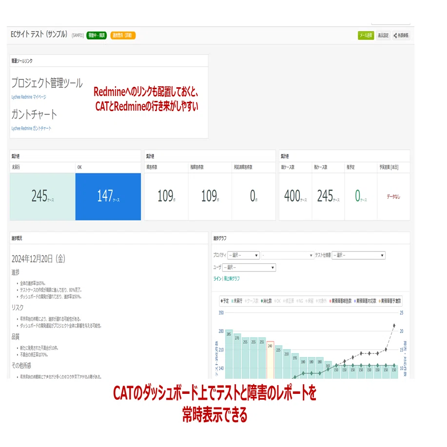Click the chart bar labeled 195
The width and height of the screenshot is (447, 447).
[x=295, y=366]
